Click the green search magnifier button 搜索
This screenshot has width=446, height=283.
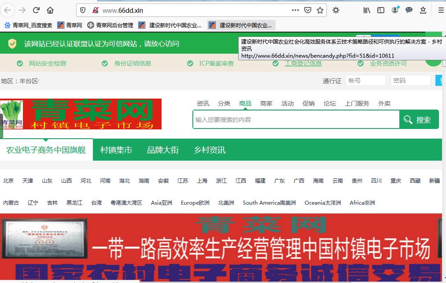(x=419, y=120)
